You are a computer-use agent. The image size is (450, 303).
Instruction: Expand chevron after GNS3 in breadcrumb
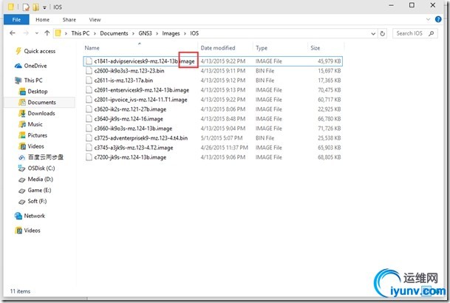click(157, 33)
